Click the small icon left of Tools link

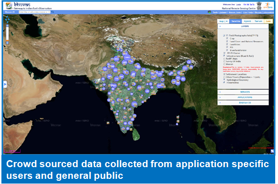210,12
